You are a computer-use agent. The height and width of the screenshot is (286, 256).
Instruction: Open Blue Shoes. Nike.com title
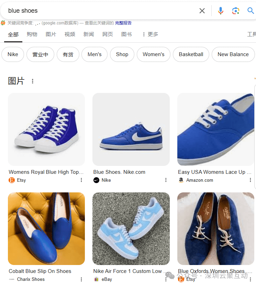click(x=119, y=172)
